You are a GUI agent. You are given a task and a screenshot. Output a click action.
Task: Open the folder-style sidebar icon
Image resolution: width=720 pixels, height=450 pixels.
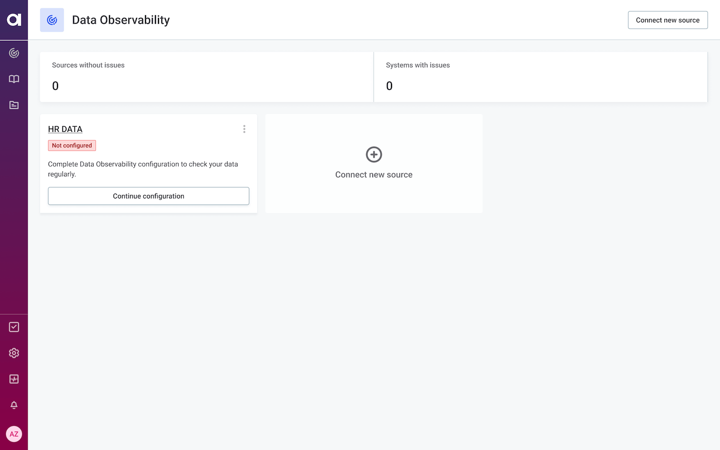pyautogui.click(x=14, y=105)
